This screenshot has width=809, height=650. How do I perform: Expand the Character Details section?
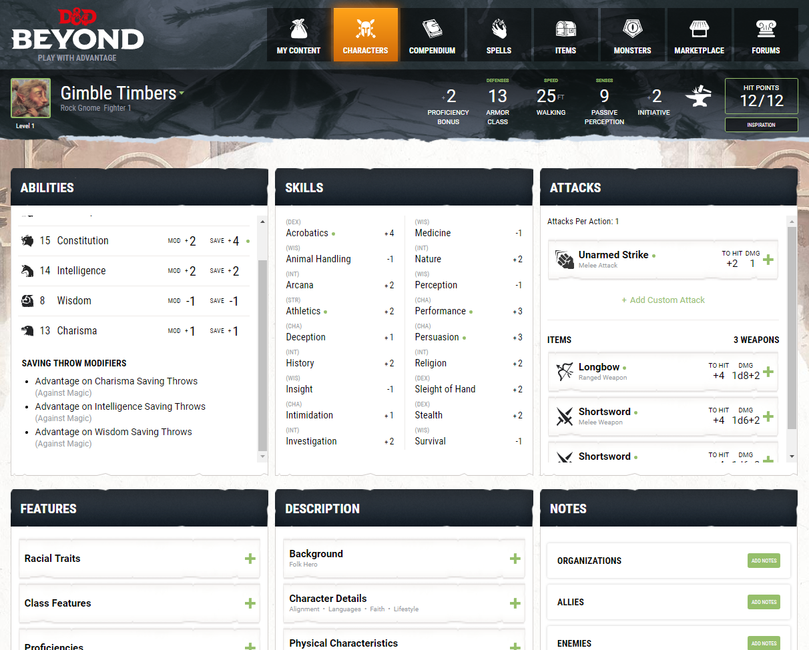515,603
